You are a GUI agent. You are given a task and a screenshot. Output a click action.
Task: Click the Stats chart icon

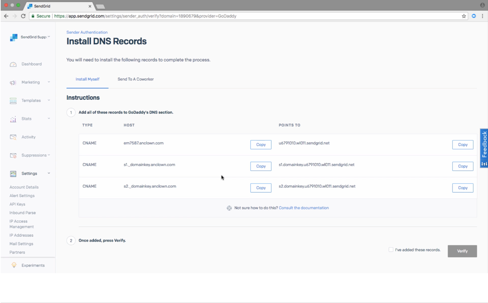point(13,119)
